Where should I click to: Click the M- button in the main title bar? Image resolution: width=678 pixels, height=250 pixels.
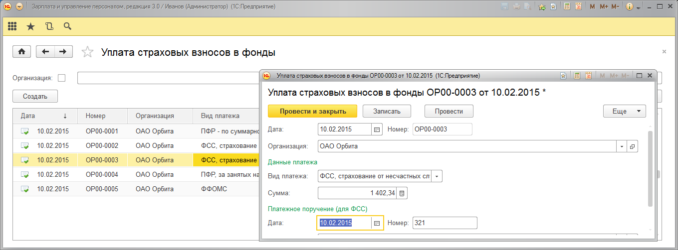tap(615, 7)
